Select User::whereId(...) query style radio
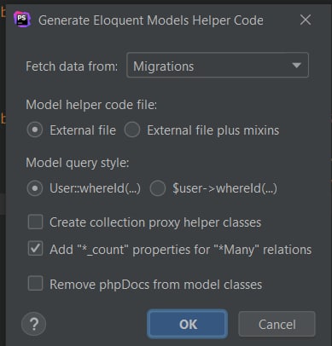 pyautogui.click(x=35, y=188)
